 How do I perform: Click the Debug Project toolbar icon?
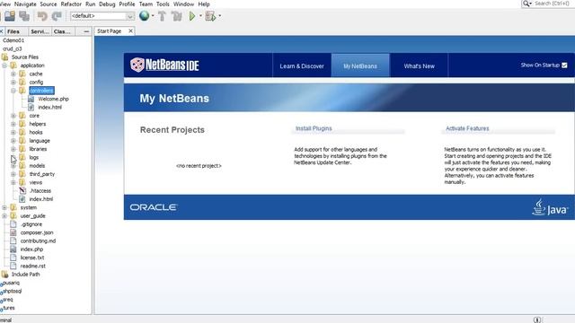210,16
